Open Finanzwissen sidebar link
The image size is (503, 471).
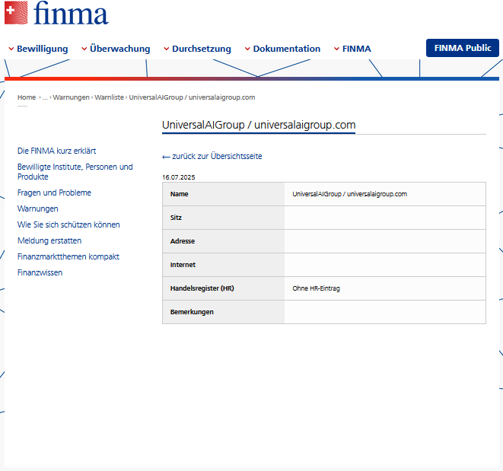point(40,272)
